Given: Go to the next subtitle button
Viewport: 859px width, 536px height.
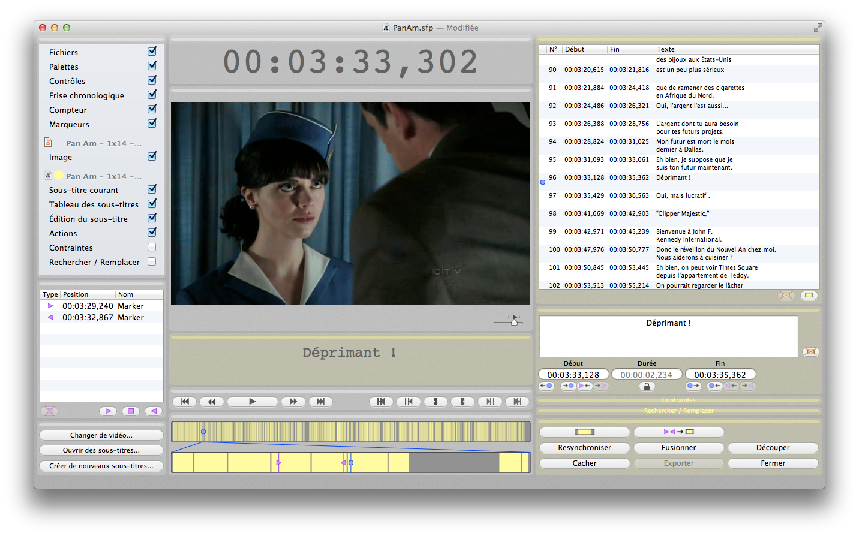Looking at the screenshot, I should click(x=490, y=402).
